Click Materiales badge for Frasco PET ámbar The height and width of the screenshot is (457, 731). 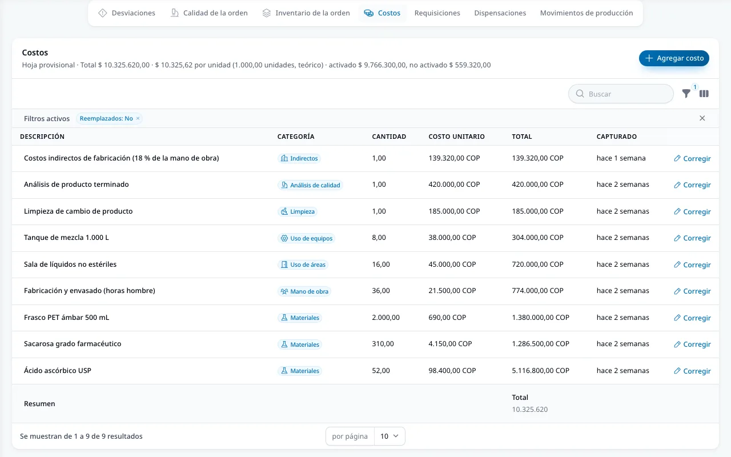click(300, 318)
